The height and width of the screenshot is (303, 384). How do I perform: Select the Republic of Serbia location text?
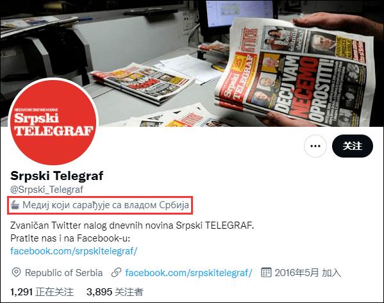point(63,273)
